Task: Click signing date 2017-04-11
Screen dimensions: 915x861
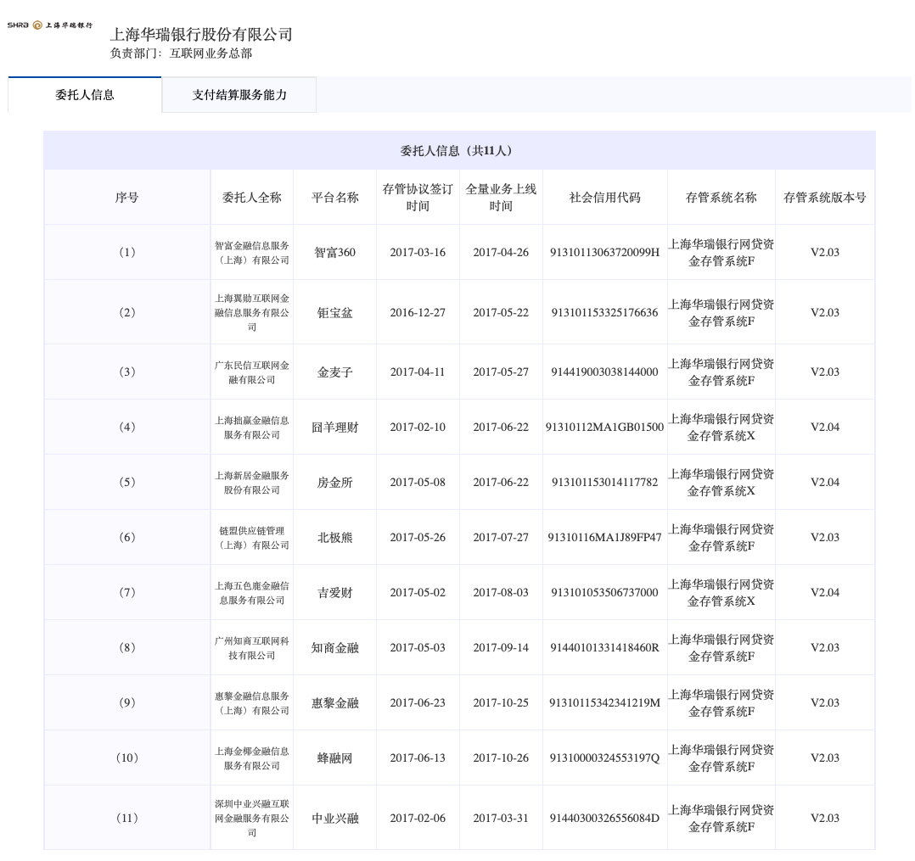Action: [418, 372]
